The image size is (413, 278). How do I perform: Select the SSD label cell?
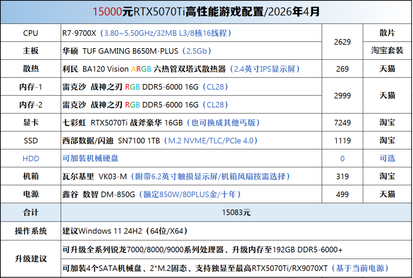tap(31, 140)
